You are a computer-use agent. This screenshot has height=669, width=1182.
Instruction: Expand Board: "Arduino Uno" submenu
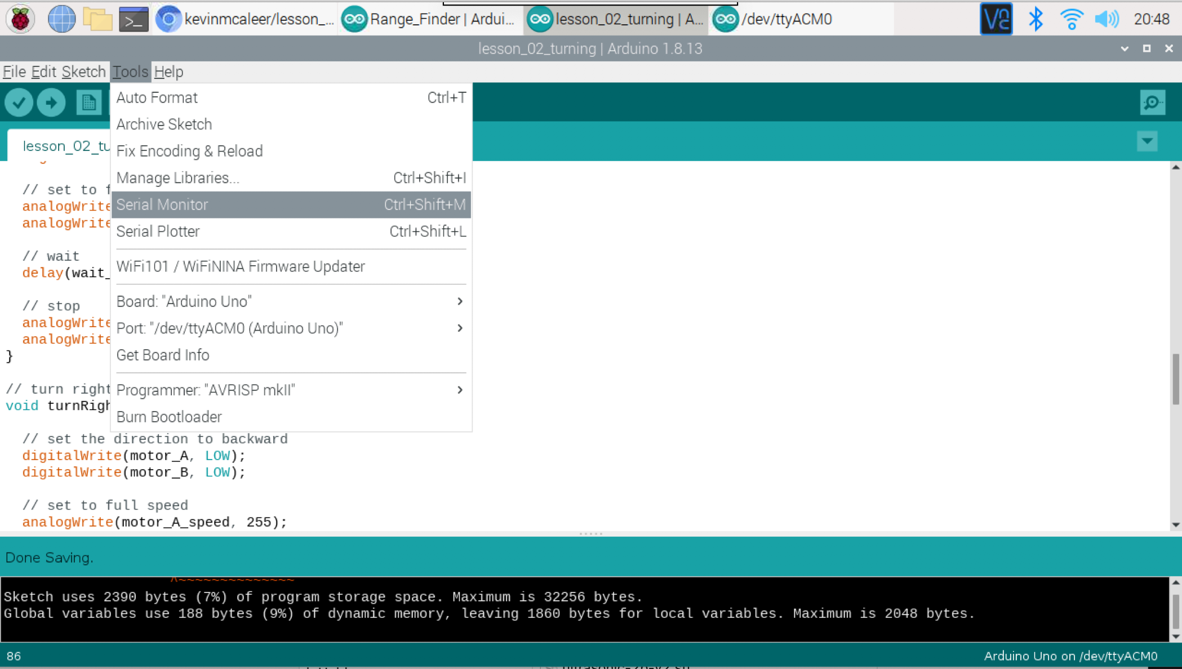click(291, 301)
